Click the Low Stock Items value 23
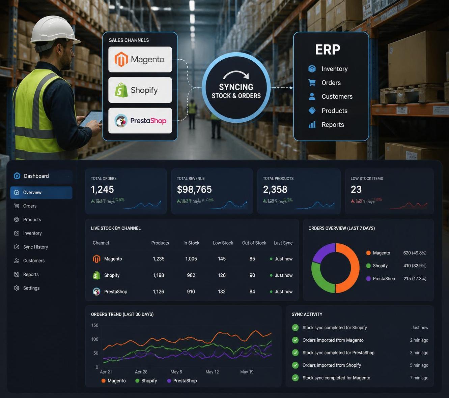 coord(356,189)
